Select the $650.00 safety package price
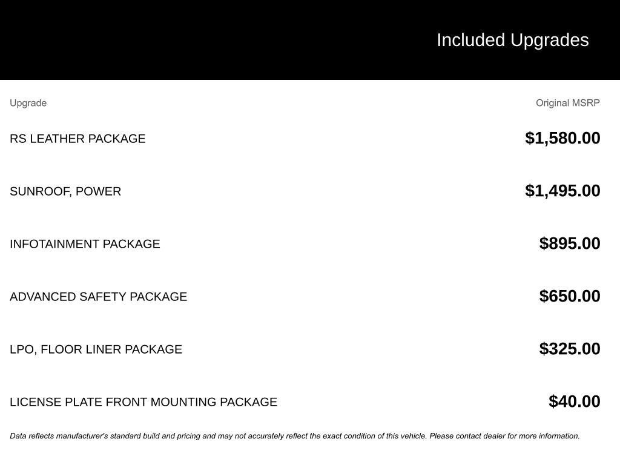The image size is (620, 465). coord(570,296)
